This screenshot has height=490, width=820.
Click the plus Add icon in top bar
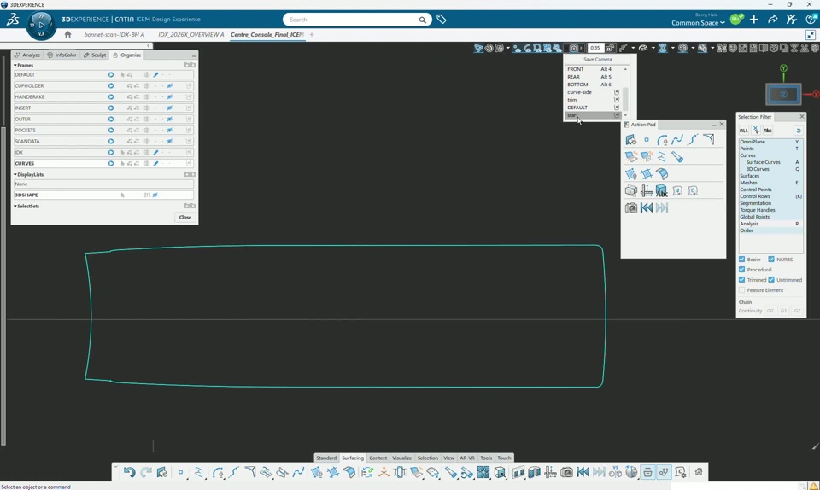pyautogui.click(x=753, y=20)
